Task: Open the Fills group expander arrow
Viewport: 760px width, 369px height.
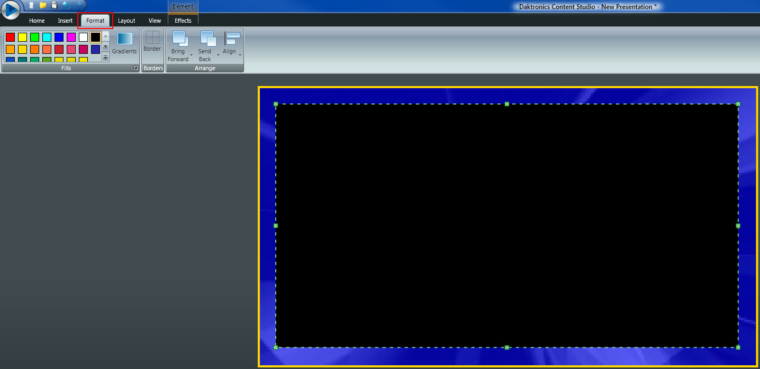Action: point(135,68)
